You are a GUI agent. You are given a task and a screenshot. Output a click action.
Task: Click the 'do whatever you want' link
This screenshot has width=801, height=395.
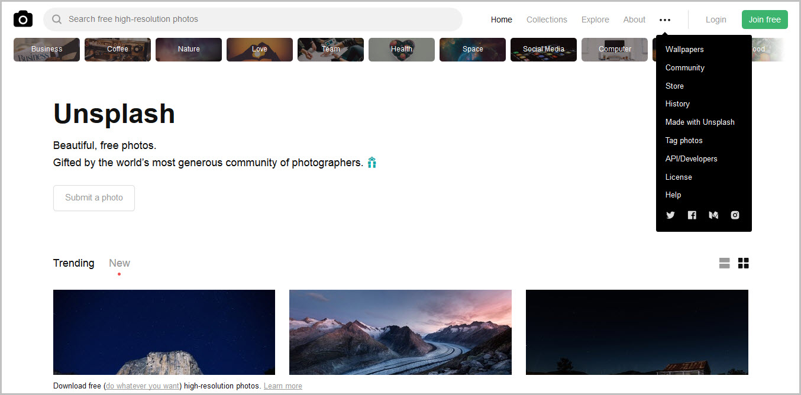pos(143,386)
